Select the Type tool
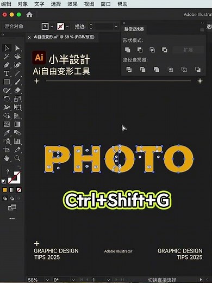This screenshot has height=283, width=212. click(x=7, y=73)
